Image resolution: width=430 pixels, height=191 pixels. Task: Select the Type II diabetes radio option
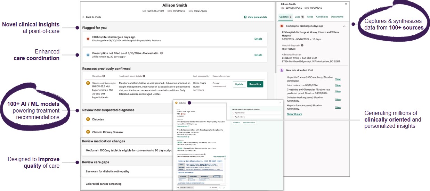[x=233, y=117]
